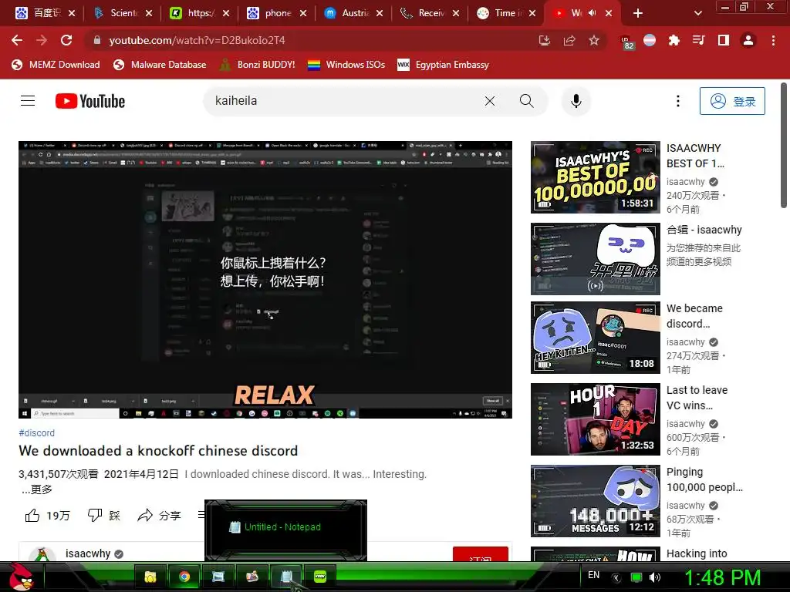Open Chrome profile avatar
The image size is (790, 592).
pos(748,40)
